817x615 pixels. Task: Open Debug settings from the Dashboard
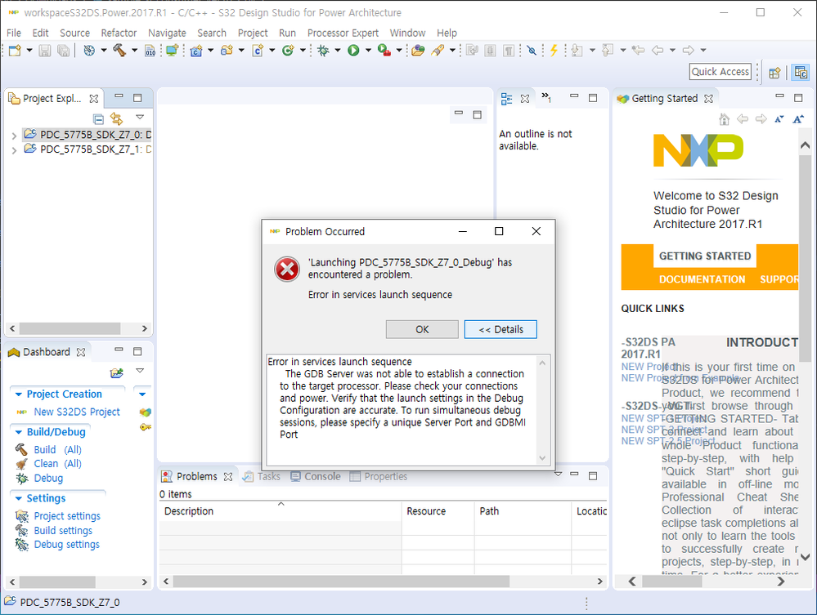[66, 544]
